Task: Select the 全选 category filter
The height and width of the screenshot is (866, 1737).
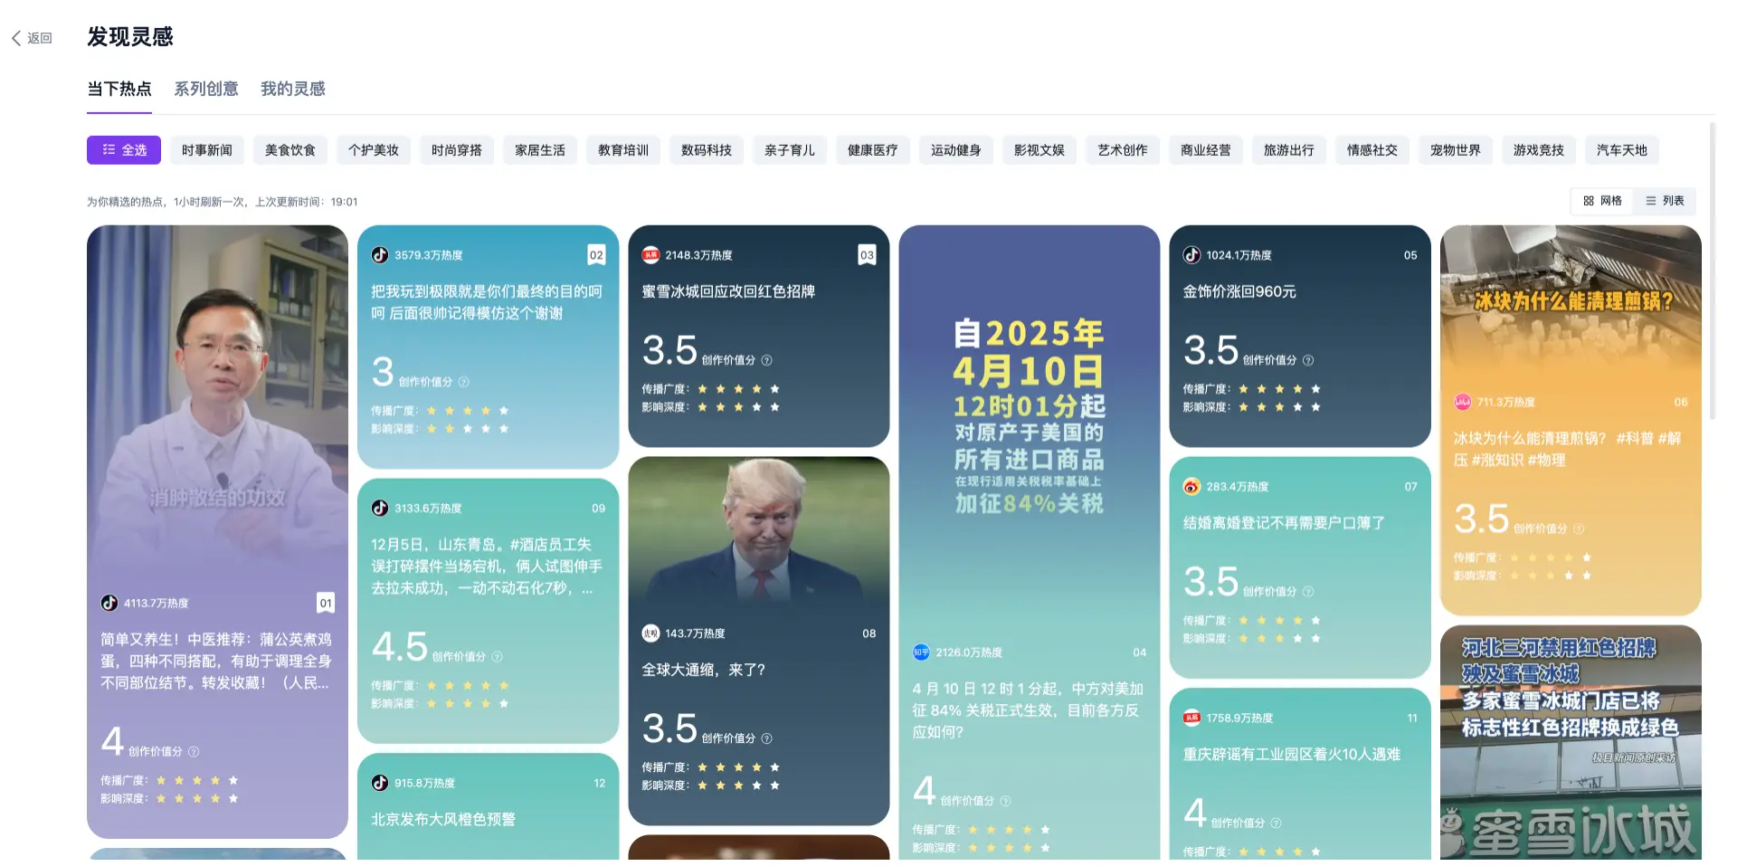Action: pyautogui.click(x=124, y=150)
